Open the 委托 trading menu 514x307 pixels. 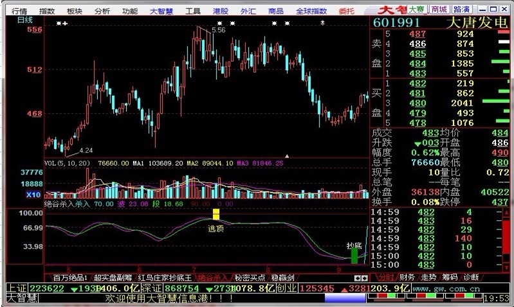(347, 11)
